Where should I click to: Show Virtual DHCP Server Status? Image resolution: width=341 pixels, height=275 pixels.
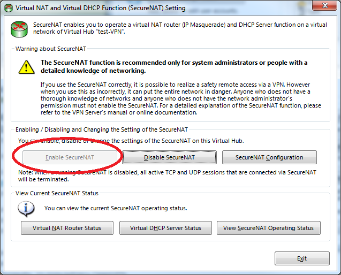coord(165,228)
